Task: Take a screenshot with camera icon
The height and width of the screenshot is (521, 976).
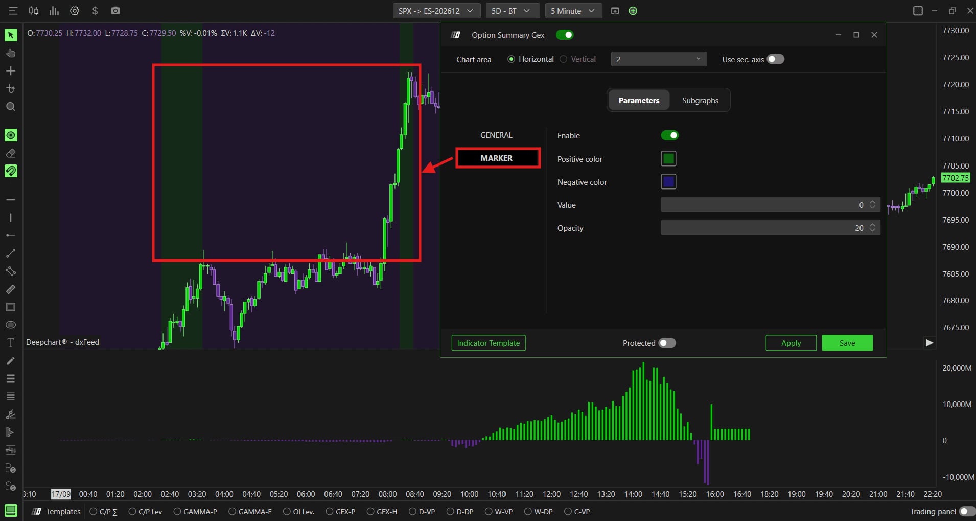Action: tap(115, 11)
